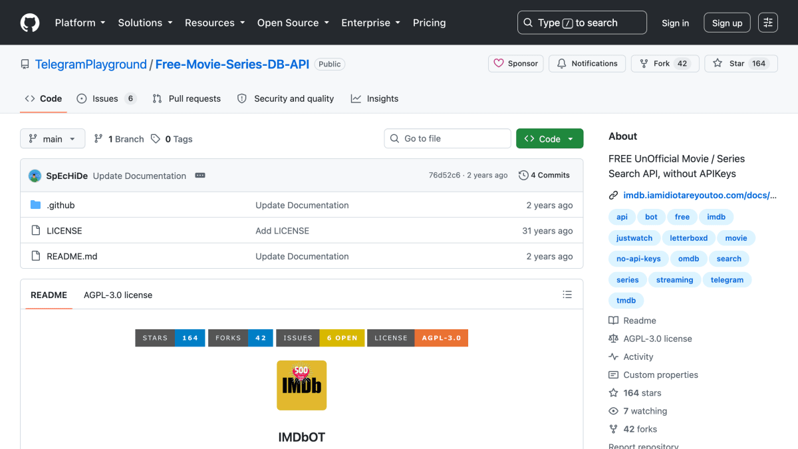Select the api topic tag

pyautogui.click(x=622, y=217)
